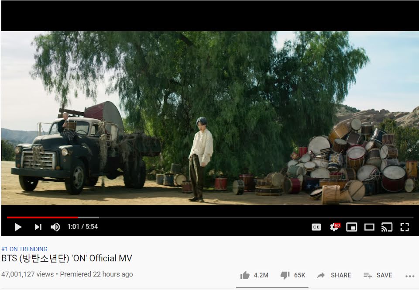Skip to the next video
Screen dimensions: 419x290
click(x=38, y=227)
